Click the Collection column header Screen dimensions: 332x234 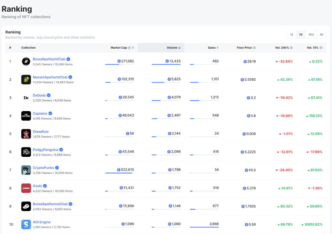click(x=28, y=48)
